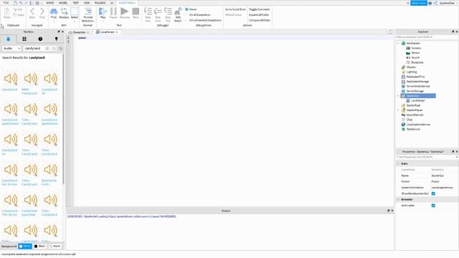Switch to the PLUGINS ribbon tab
The image size is (459, 258).
coord(100,3)
